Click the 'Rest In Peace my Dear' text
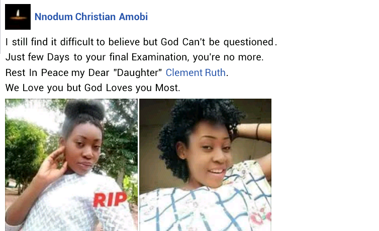 [x=83, y=72]
